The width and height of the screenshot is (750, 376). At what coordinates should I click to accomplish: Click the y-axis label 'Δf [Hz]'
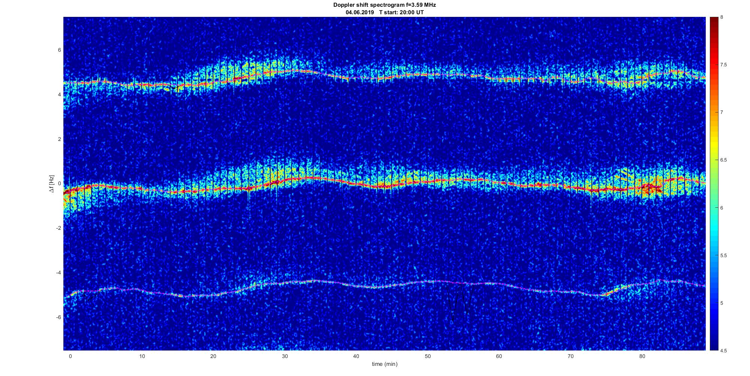click(x=52, y=184)
